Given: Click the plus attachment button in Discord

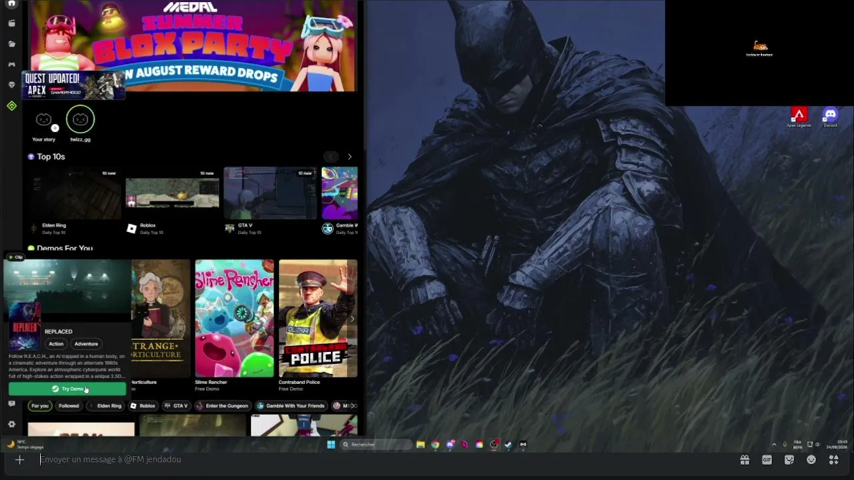Looking at the screenshot, I should [19, 459].
